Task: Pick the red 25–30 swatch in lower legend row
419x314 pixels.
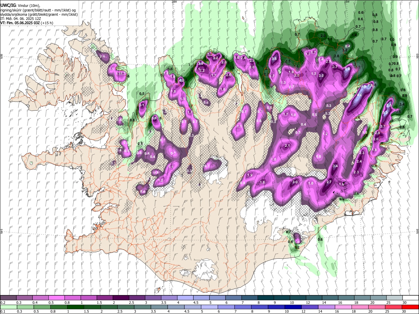Action: pos(393,307)
